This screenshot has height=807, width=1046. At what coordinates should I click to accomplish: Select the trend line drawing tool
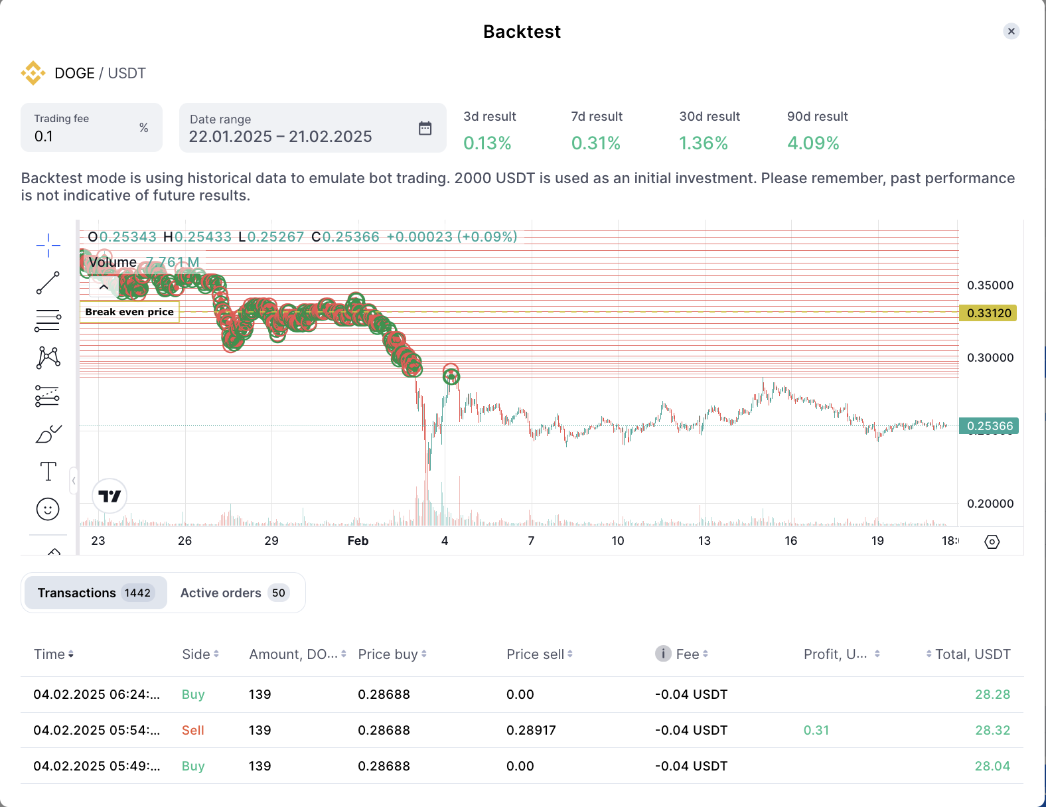coord(48,283)
